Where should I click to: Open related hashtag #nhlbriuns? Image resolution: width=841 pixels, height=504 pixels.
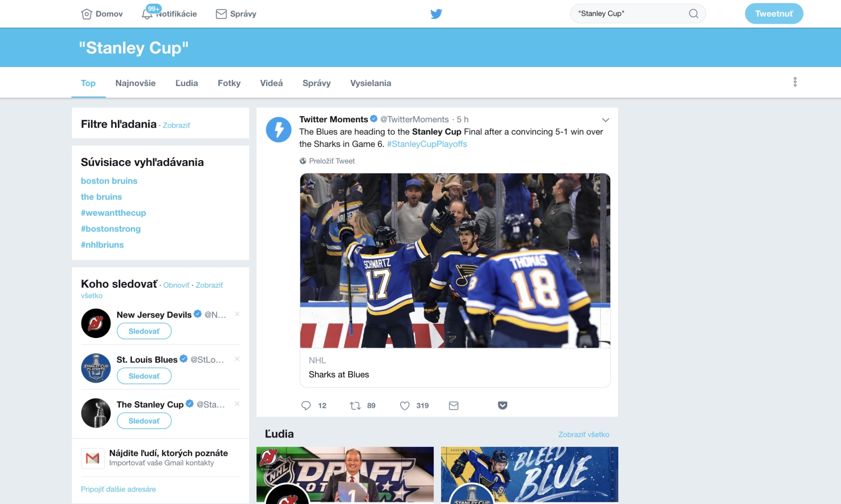coord(102,245)
